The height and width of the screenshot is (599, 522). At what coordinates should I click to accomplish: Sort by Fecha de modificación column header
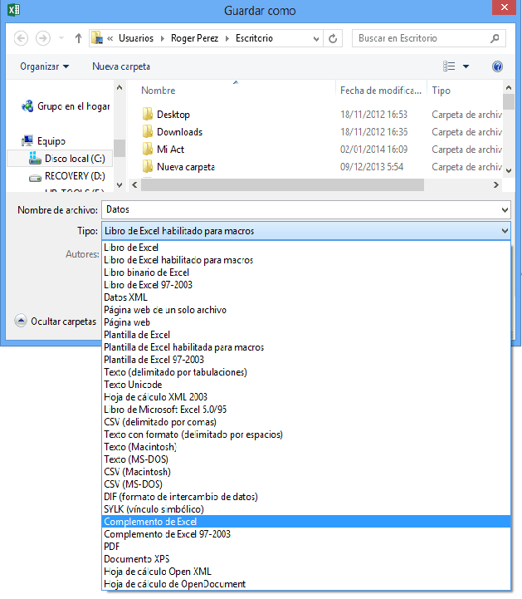tap(381, 91)
